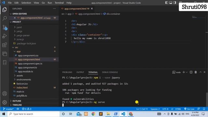Viewport: 208px width, 117px height.
Task: Open the File menu
Action: pyautogui.click(x=10, y=3)
